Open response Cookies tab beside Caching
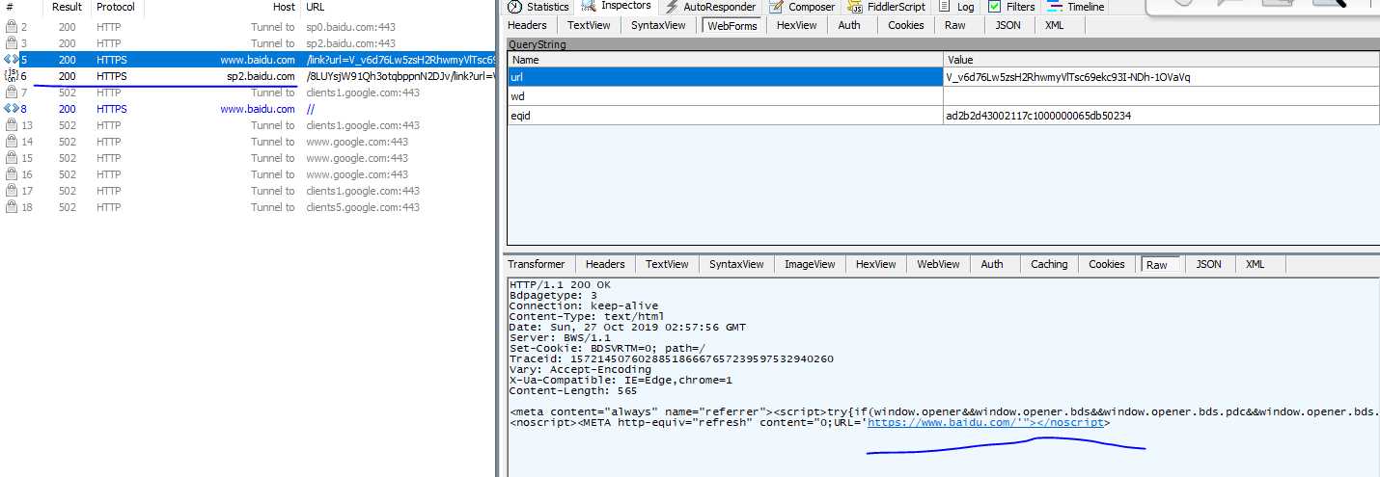The image size is (1380, 477). (1107, 264)
